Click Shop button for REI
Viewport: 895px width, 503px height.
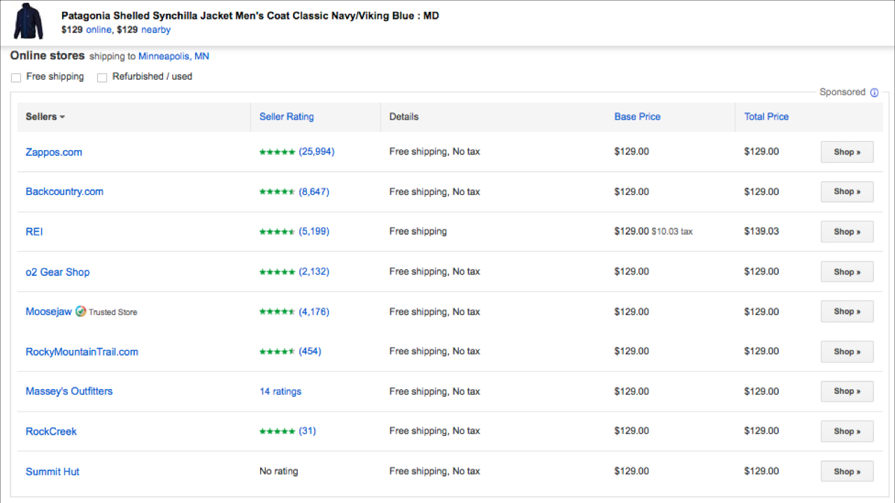[x=847, y=232]
